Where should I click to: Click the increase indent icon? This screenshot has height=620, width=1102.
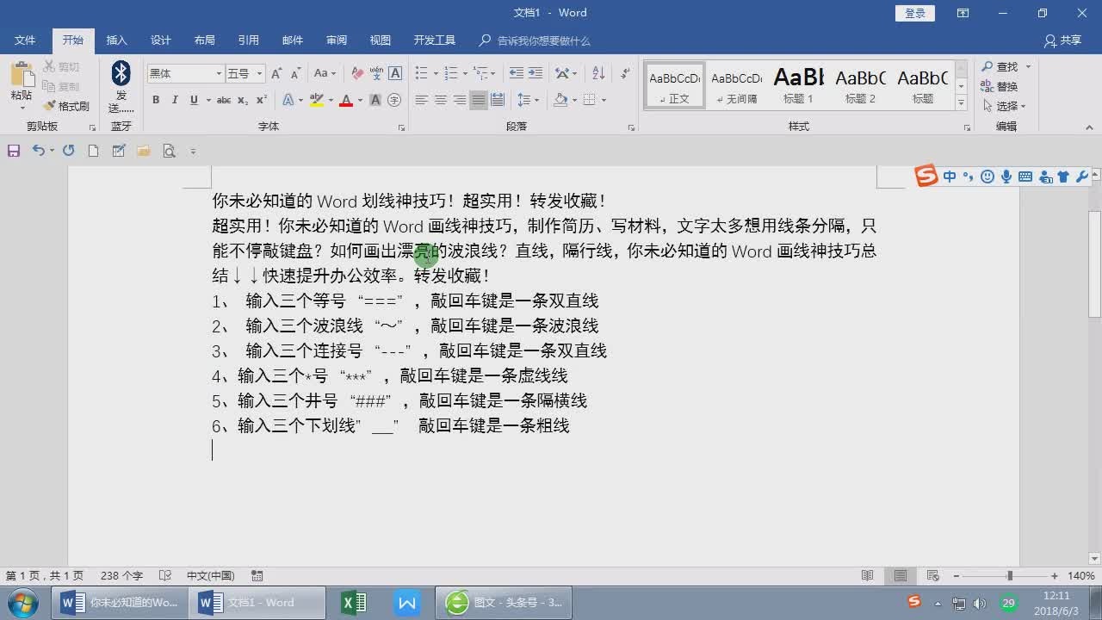tap(536, 74)
